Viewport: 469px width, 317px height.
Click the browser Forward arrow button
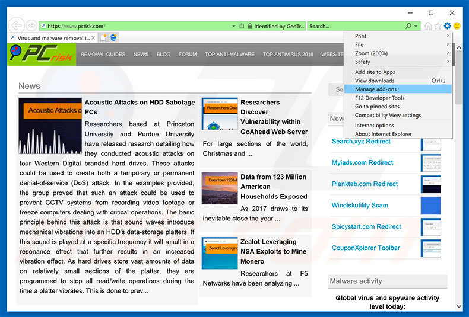pos(31,25)
